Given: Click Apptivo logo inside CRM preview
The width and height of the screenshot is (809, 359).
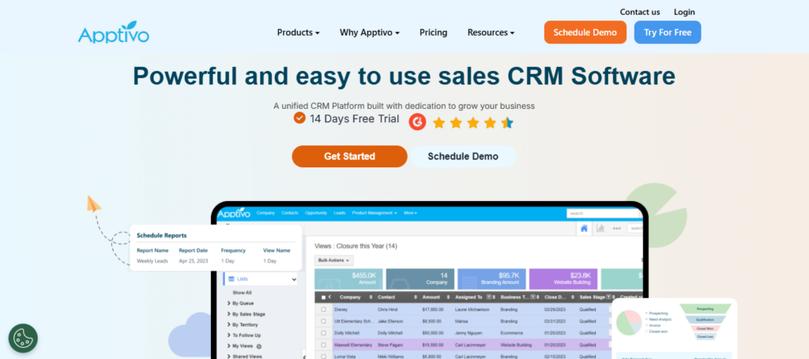Looking at the screenshot, I should click(x=234, y=213).
